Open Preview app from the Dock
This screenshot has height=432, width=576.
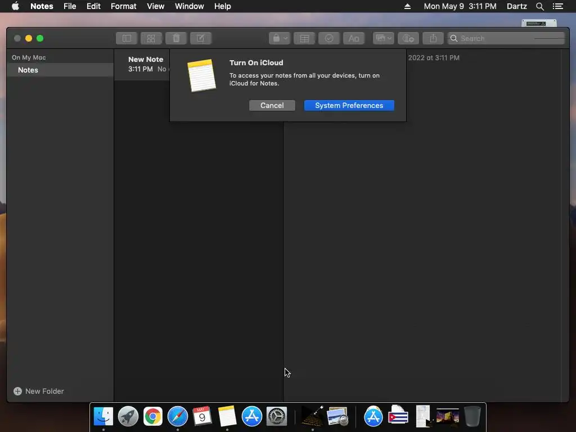pyautogui.click(x=337, y=416)
